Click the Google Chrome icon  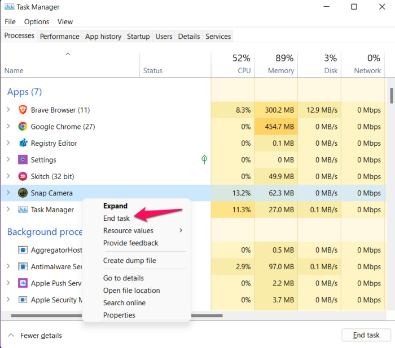point(23,127)
